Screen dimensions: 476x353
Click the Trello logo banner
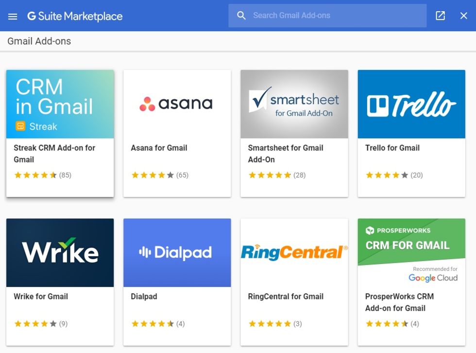(x=411, y=104)
